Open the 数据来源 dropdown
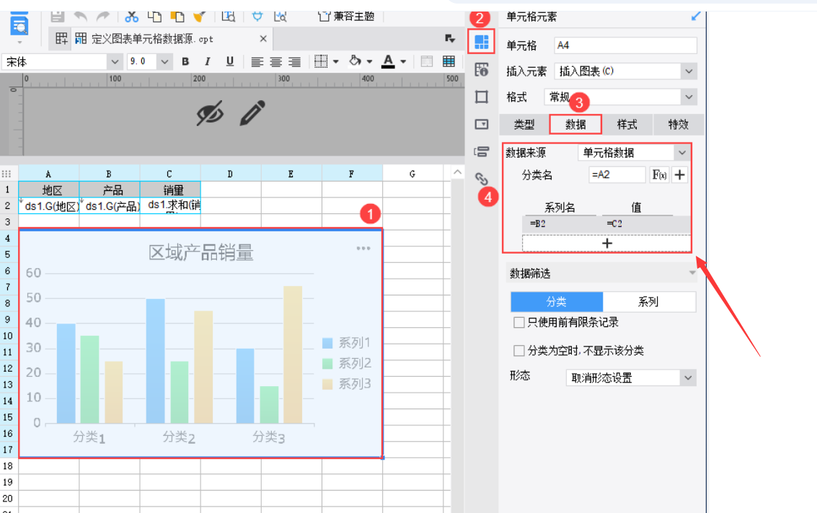 (635, 153)
